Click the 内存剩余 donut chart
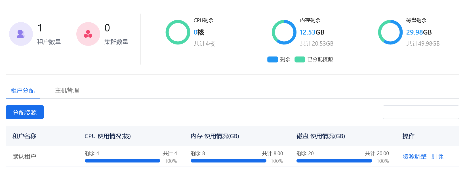This screenshot has width=465, height=169. point(284,32)
